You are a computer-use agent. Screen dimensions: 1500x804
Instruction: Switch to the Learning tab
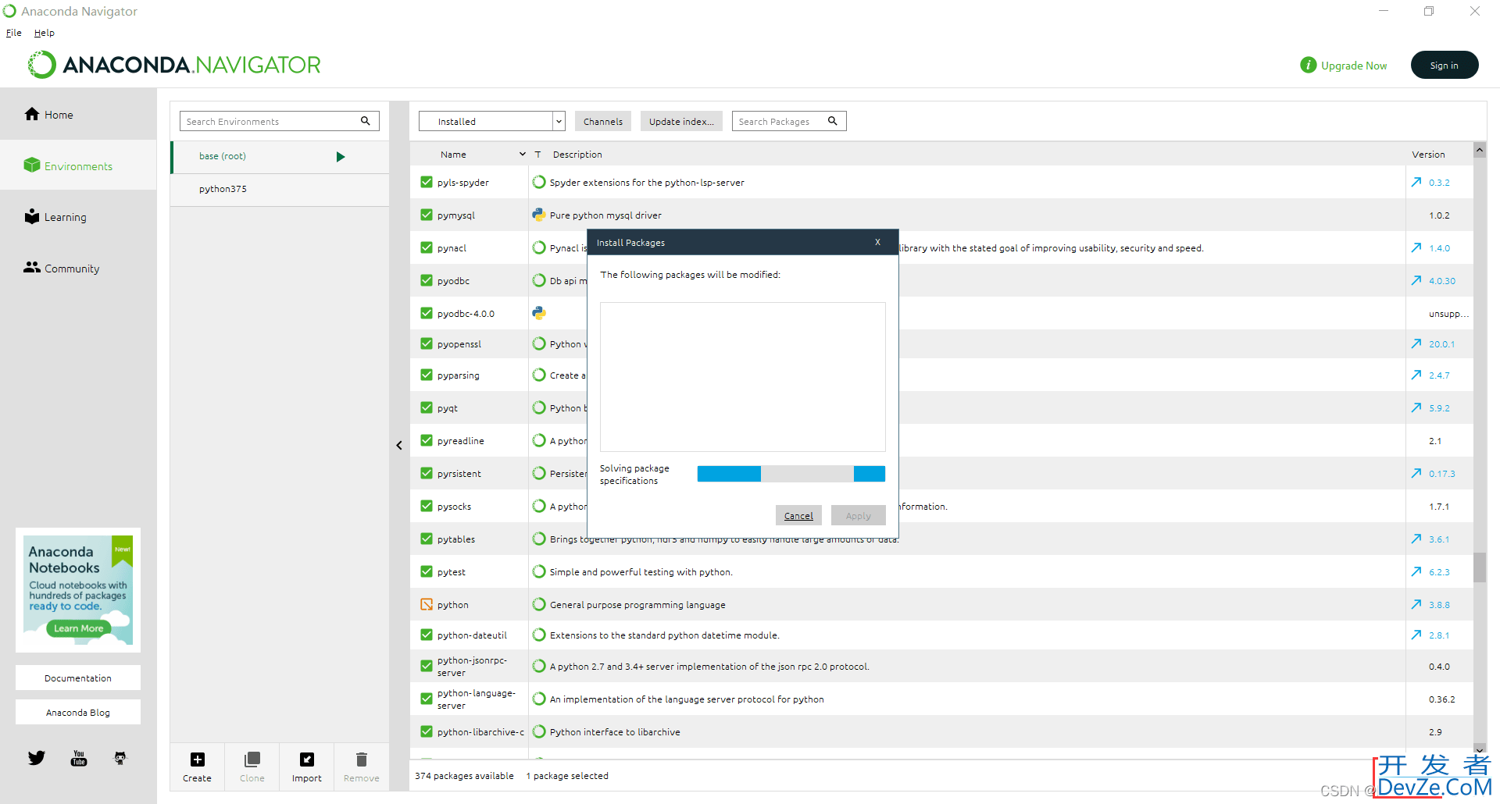78,217
